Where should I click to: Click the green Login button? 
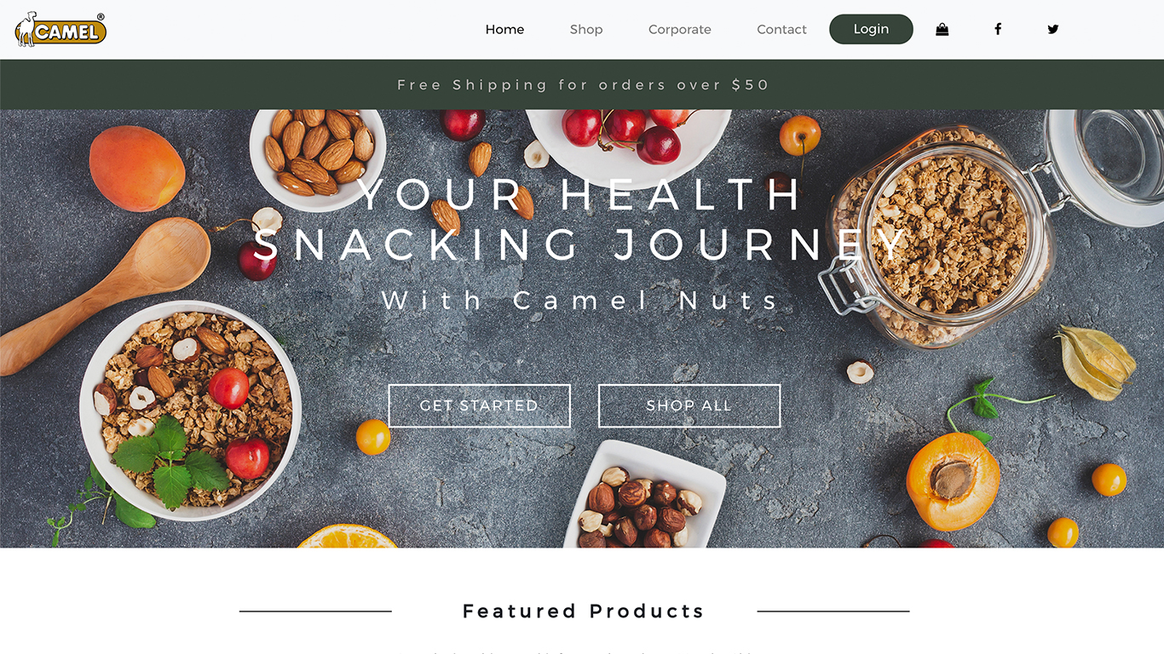pyautogui.click(x=871, y=29)
